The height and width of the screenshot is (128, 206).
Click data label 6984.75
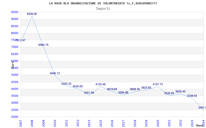pos(43,45)
